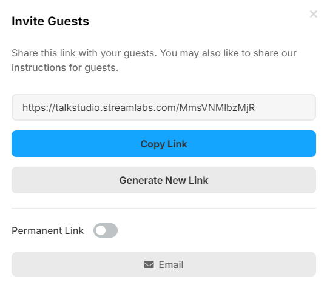Click the Permanent Link label text
This screenshot has width=327, height=285.
tap(47, 231)
